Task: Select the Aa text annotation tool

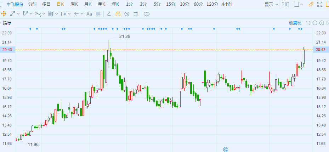Action: pyautogui.click(x=89, y=14)
